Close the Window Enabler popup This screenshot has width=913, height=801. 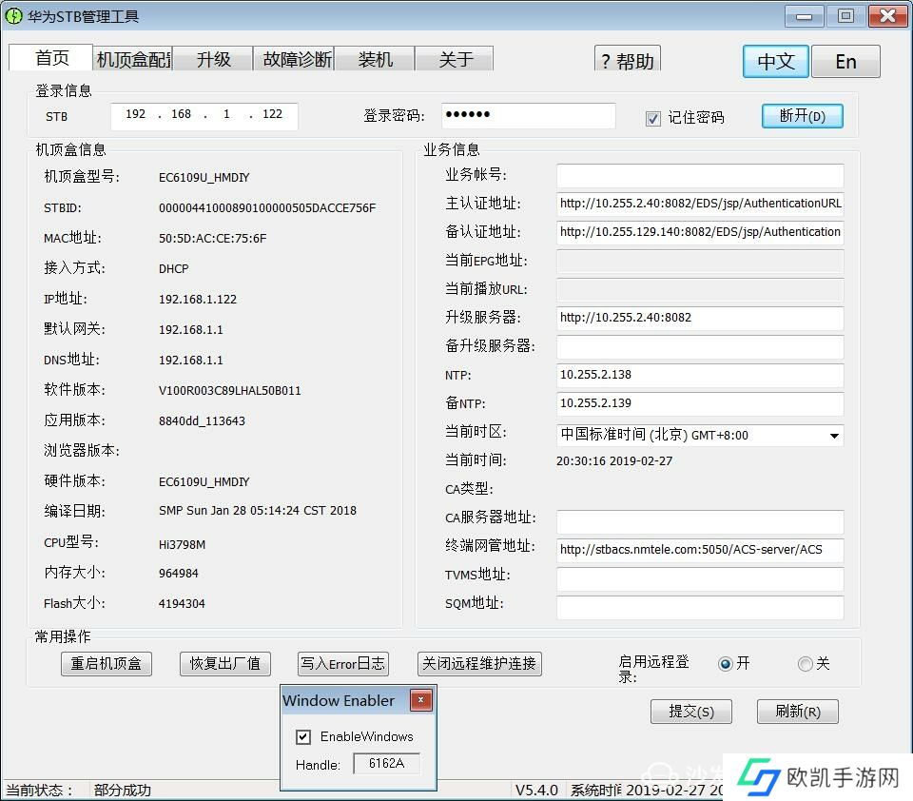(x=421, y=701)
